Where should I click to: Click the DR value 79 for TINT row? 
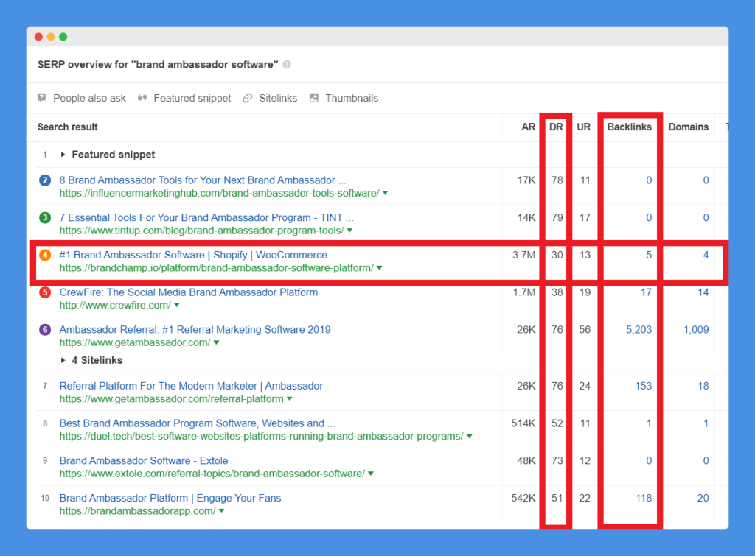(x=557, y=217)
